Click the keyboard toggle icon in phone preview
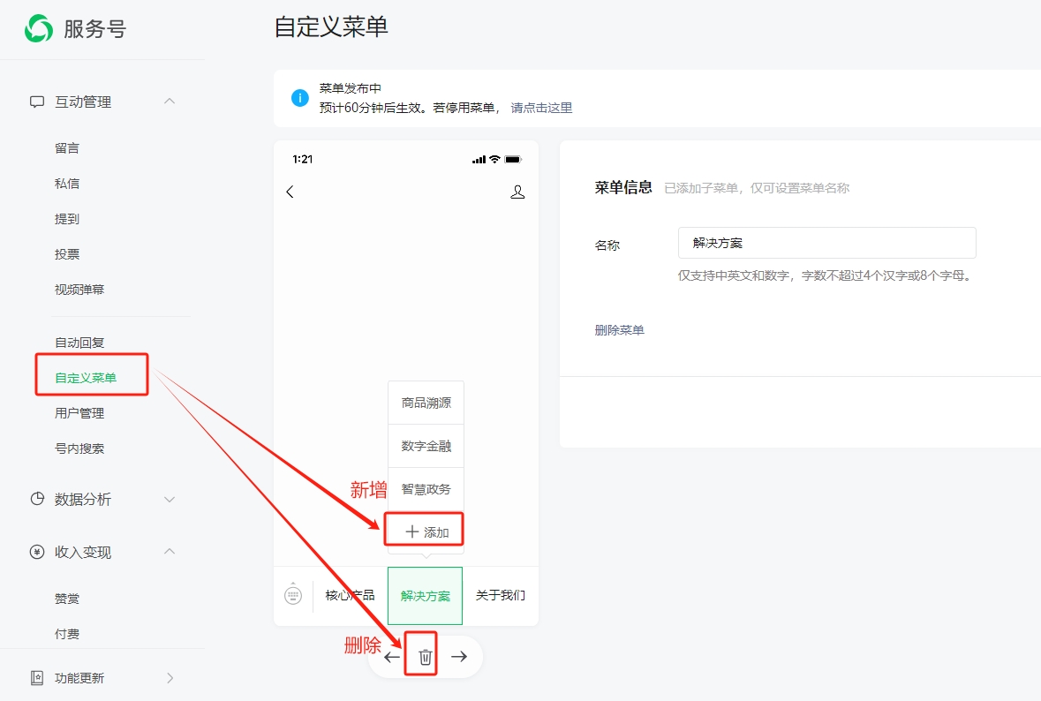 click(293, 595)
